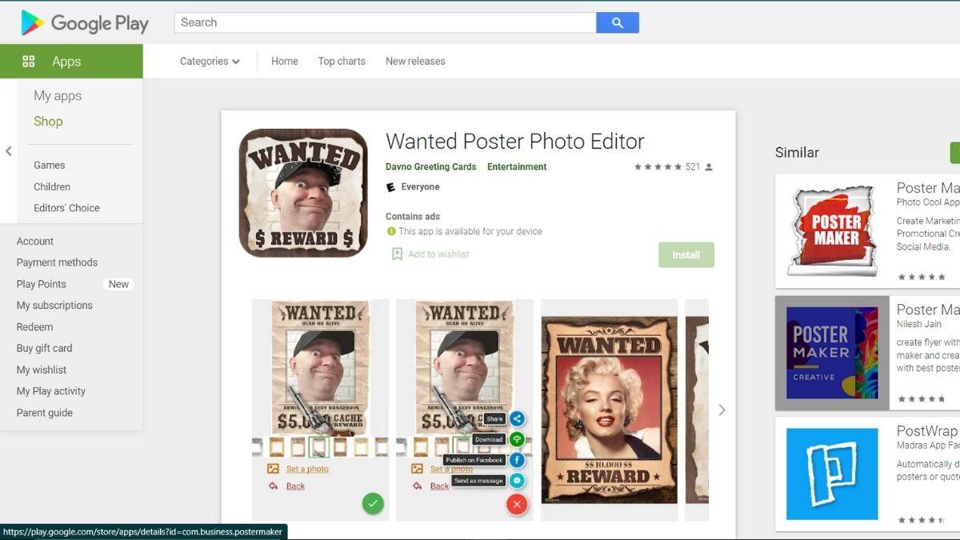
Task: Open the Wanted Poster Photo Editor app icon
Action: point(303,193)
